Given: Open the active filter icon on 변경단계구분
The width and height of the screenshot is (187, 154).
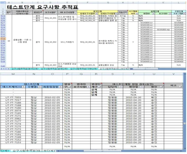Looking at the screenshot, I should (100, 87).
